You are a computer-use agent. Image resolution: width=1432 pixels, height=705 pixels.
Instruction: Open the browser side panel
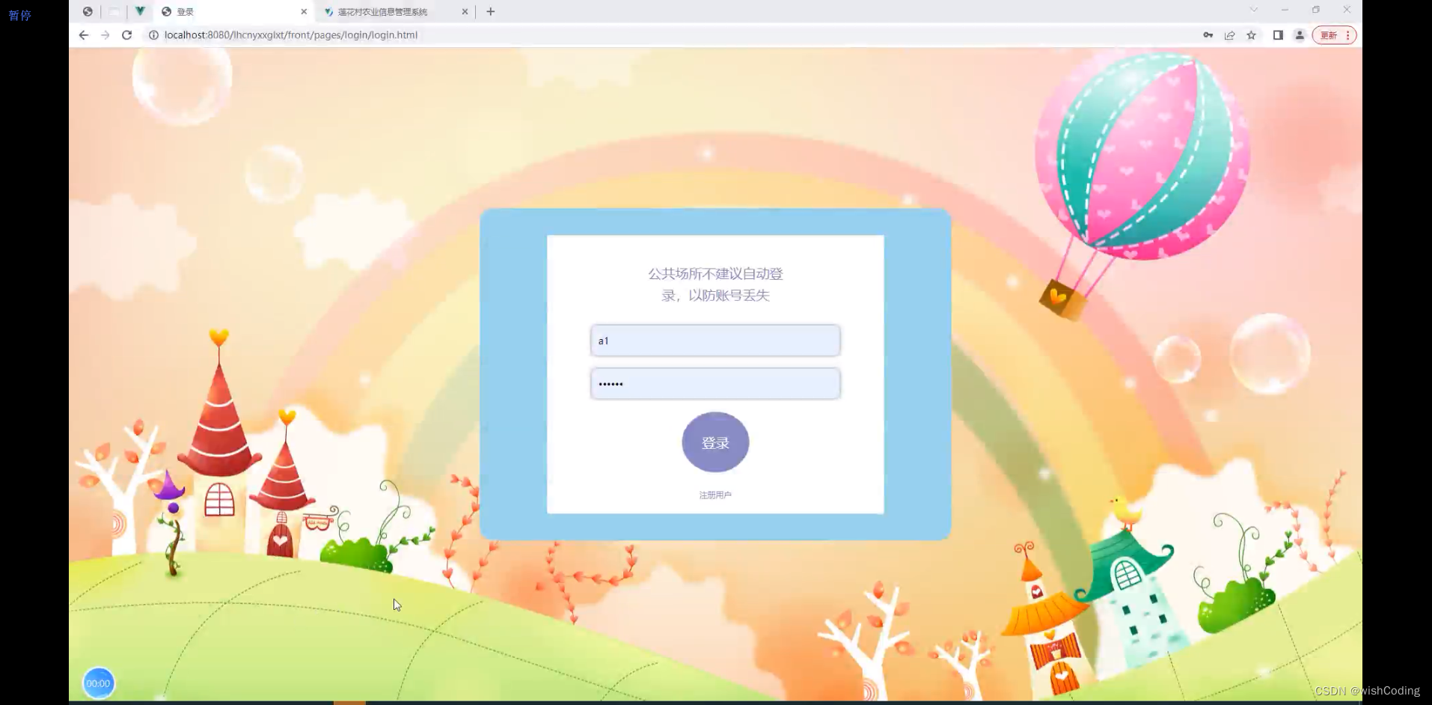(1278, 35)
